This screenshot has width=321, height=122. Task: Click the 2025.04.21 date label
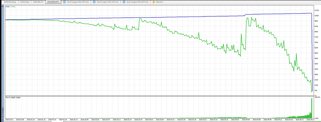pyautogui.click(x=310, y=120)
